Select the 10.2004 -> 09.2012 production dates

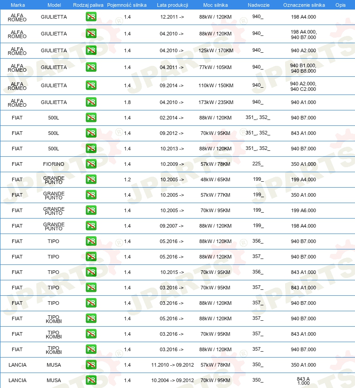pyautogui.click(x=173, y=380)
